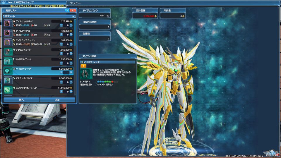The image size is (281, 158).
Task: Reduce アクエリアコート quantity with minus button
Action: [61, 54]
